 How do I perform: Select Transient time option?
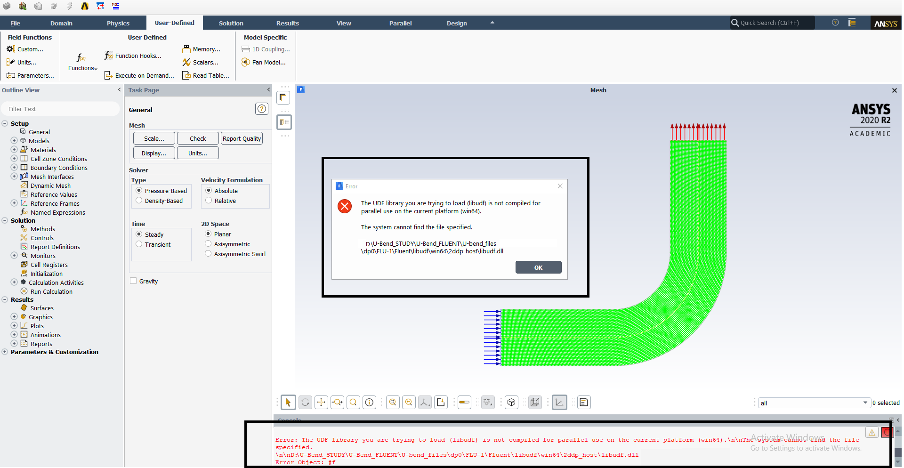(x=139, y=244)
